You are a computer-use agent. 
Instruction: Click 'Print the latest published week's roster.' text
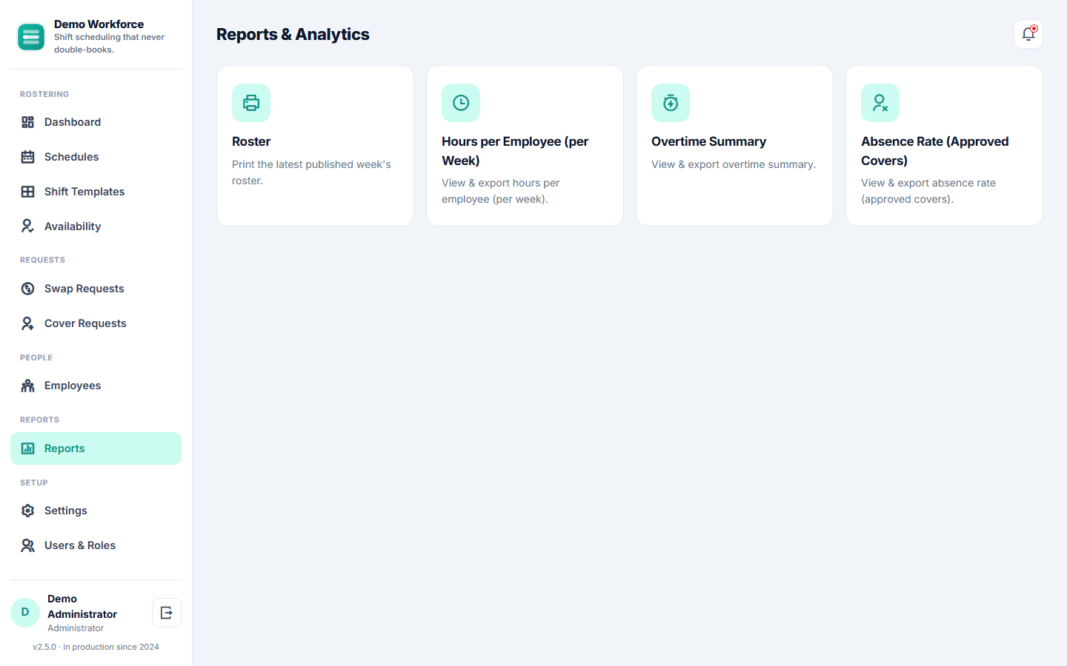pos(311,172)
